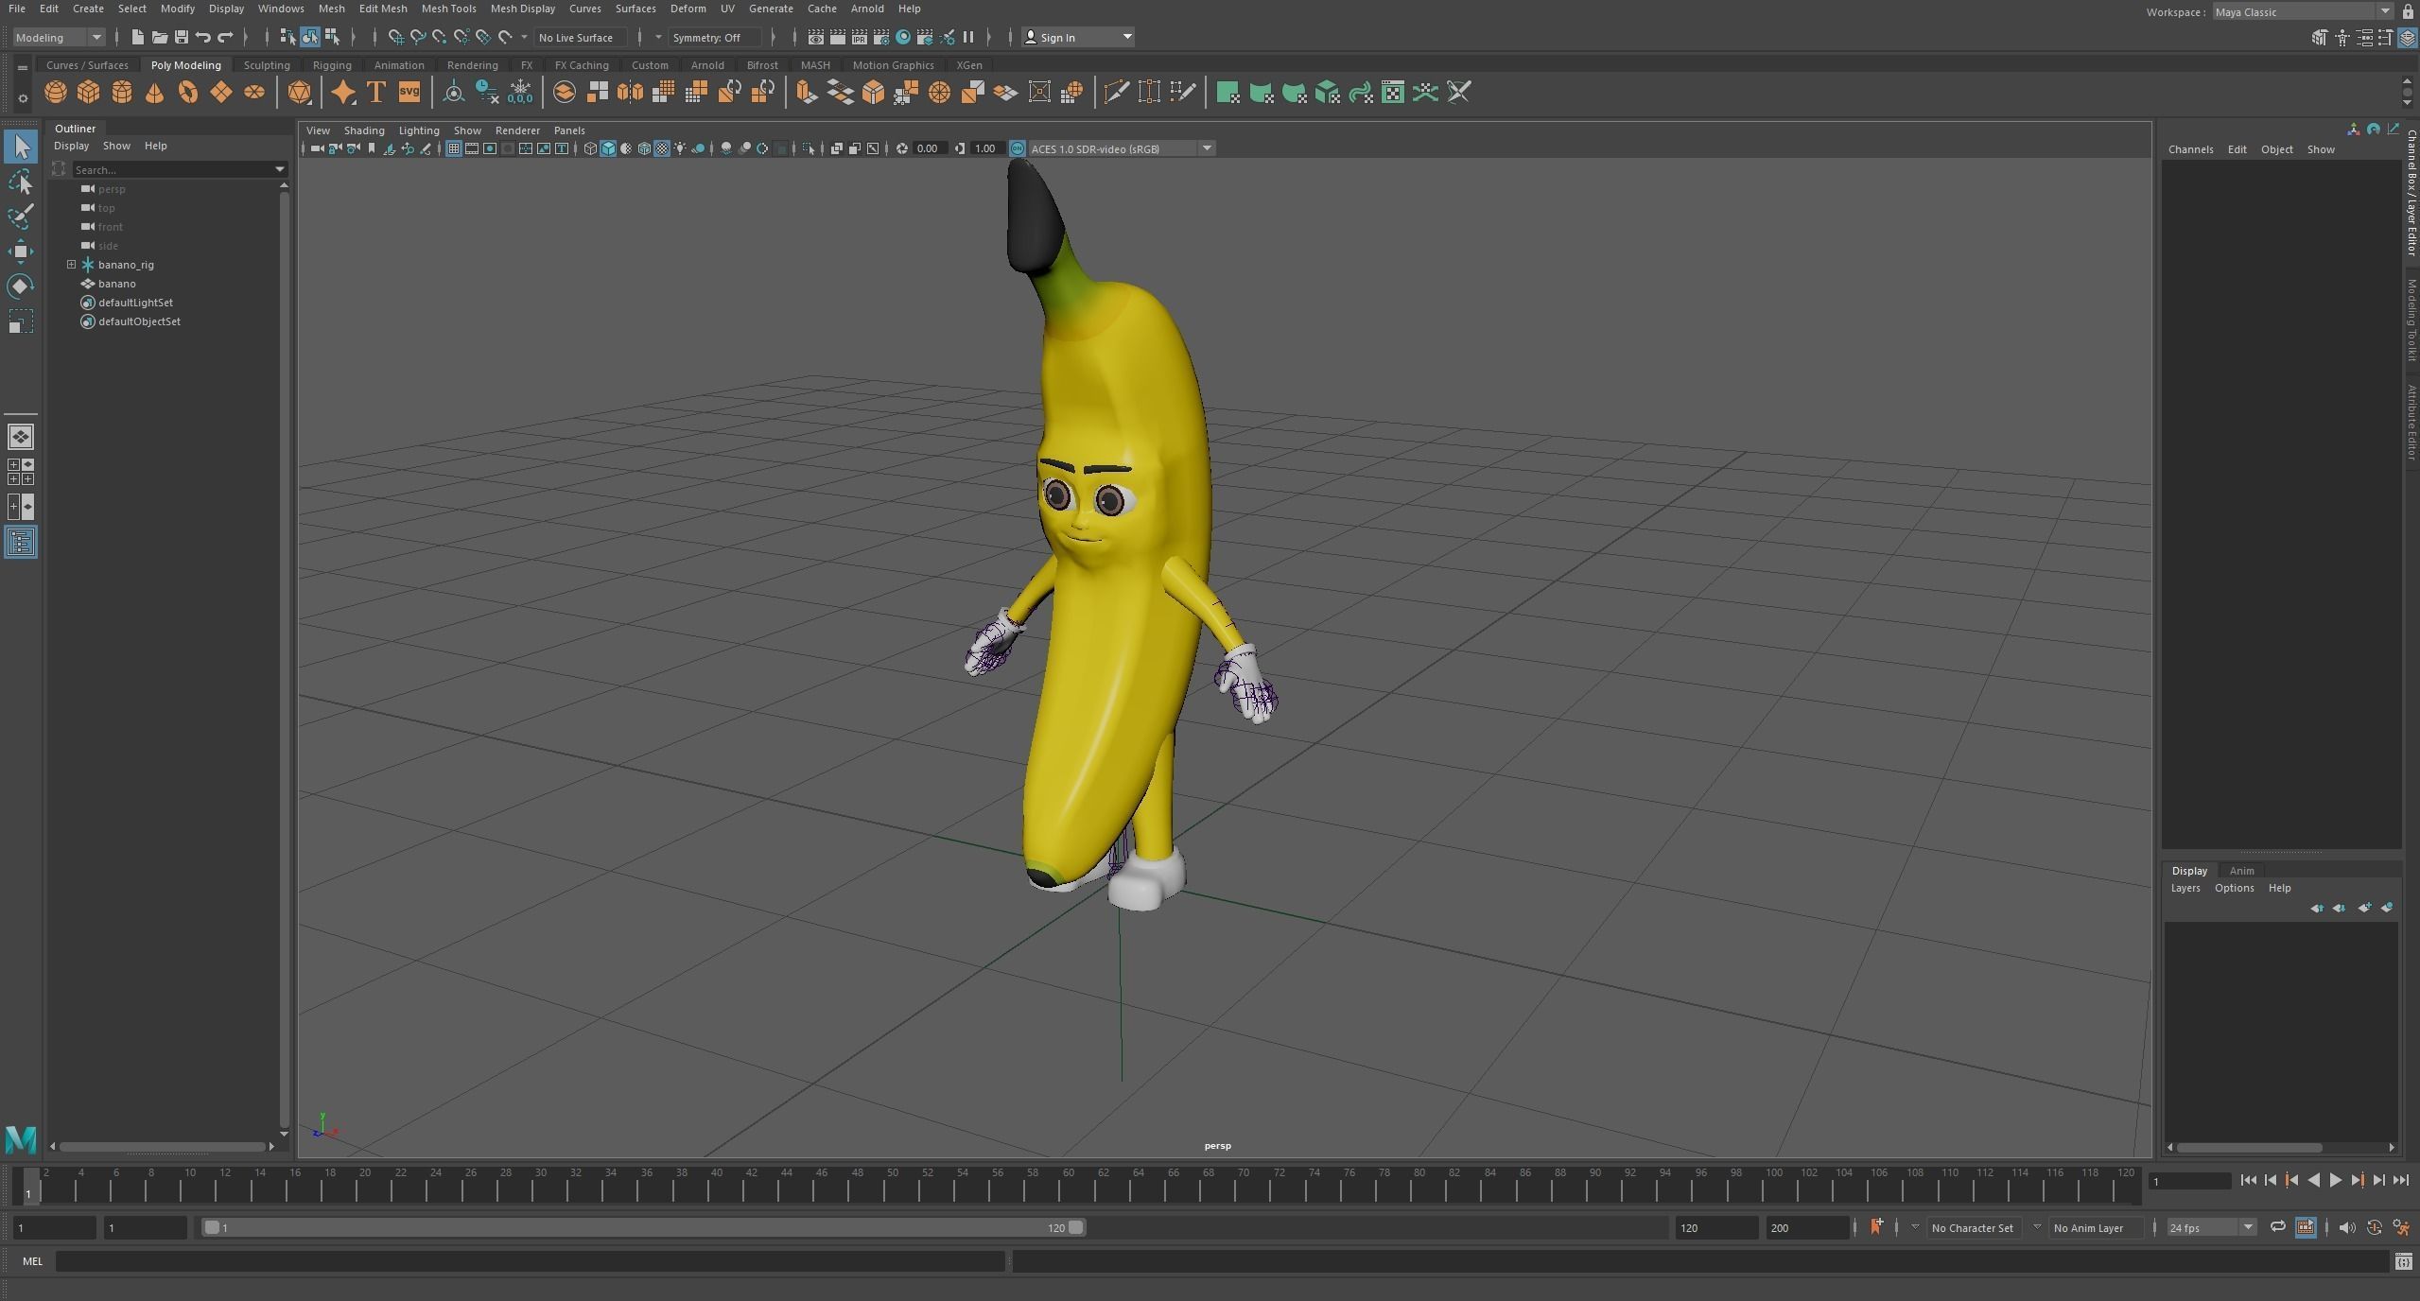Open the Outliner search filter dropdown arrow
The width and height of the screenshot is (2420, 1301).
(280, 169)
